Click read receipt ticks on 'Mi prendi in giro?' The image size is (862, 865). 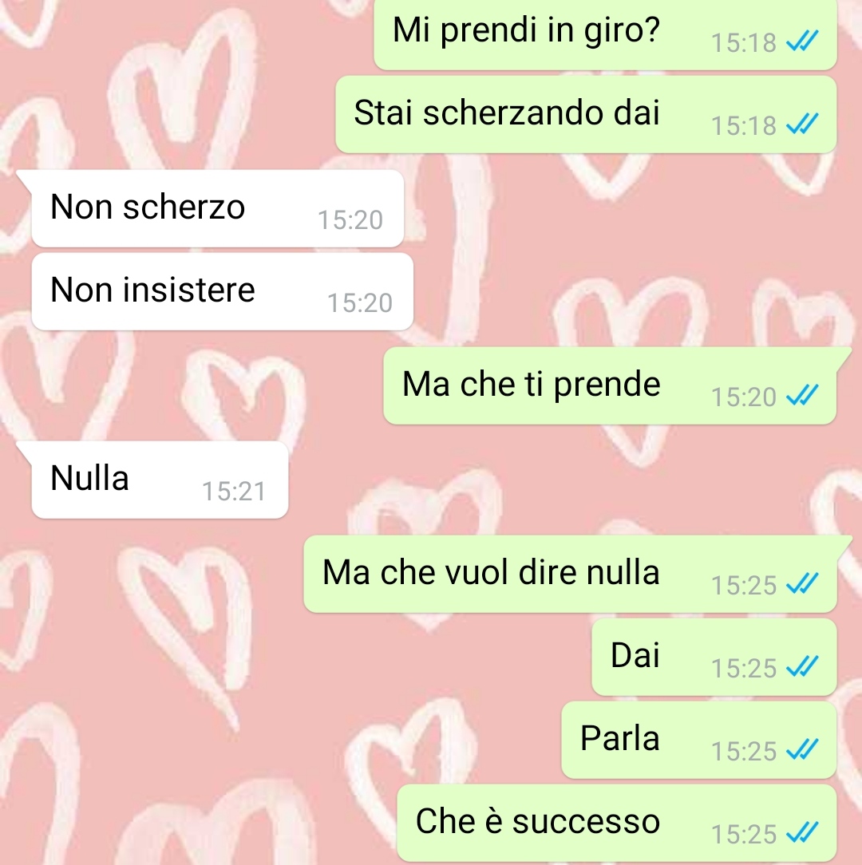point(802,41)
